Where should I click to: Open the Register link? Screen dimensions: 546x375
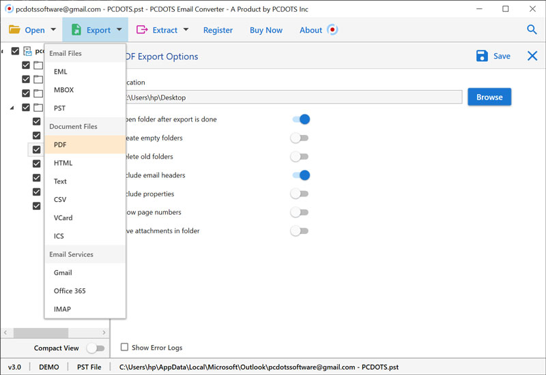click(218, 30)
